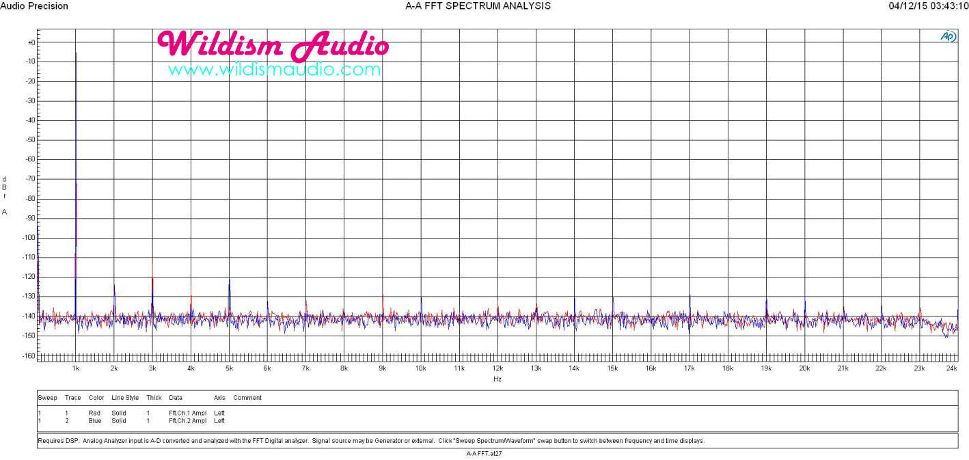The image size is (969, 460).
Task: Click the 5k harmonic spike
Action: coord(230,282)
